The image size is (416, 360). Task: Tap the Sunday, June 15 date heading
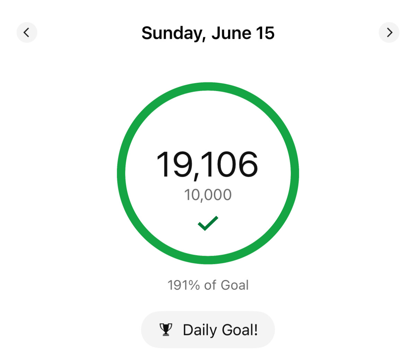[x=208, y=34]
